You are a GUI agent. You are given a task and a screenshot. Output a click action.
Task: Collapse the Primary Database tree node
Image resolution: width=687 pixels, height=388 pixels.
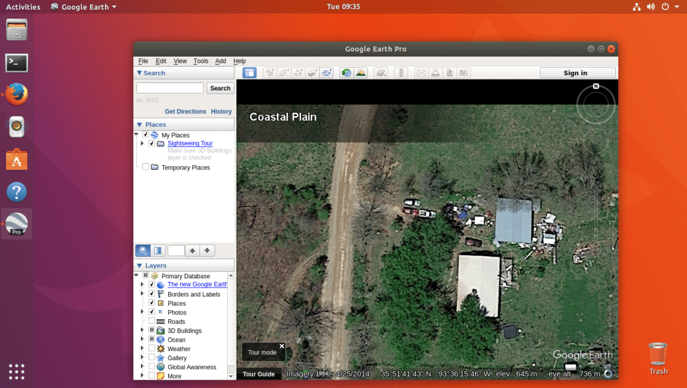[x=136, y=276]
